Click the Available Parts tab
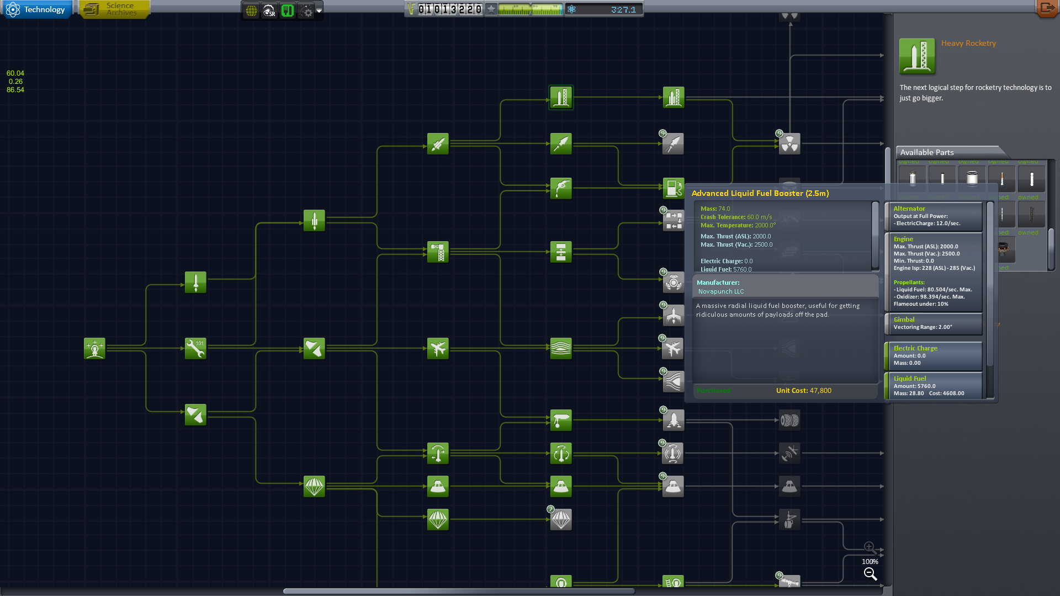This screenshot has height=596, width=1060. coord(950,152)
